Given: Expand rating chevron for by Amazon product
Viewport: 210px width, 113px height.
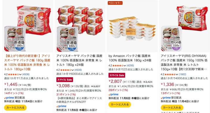Looking at the screenshot, I should point(125,66).
